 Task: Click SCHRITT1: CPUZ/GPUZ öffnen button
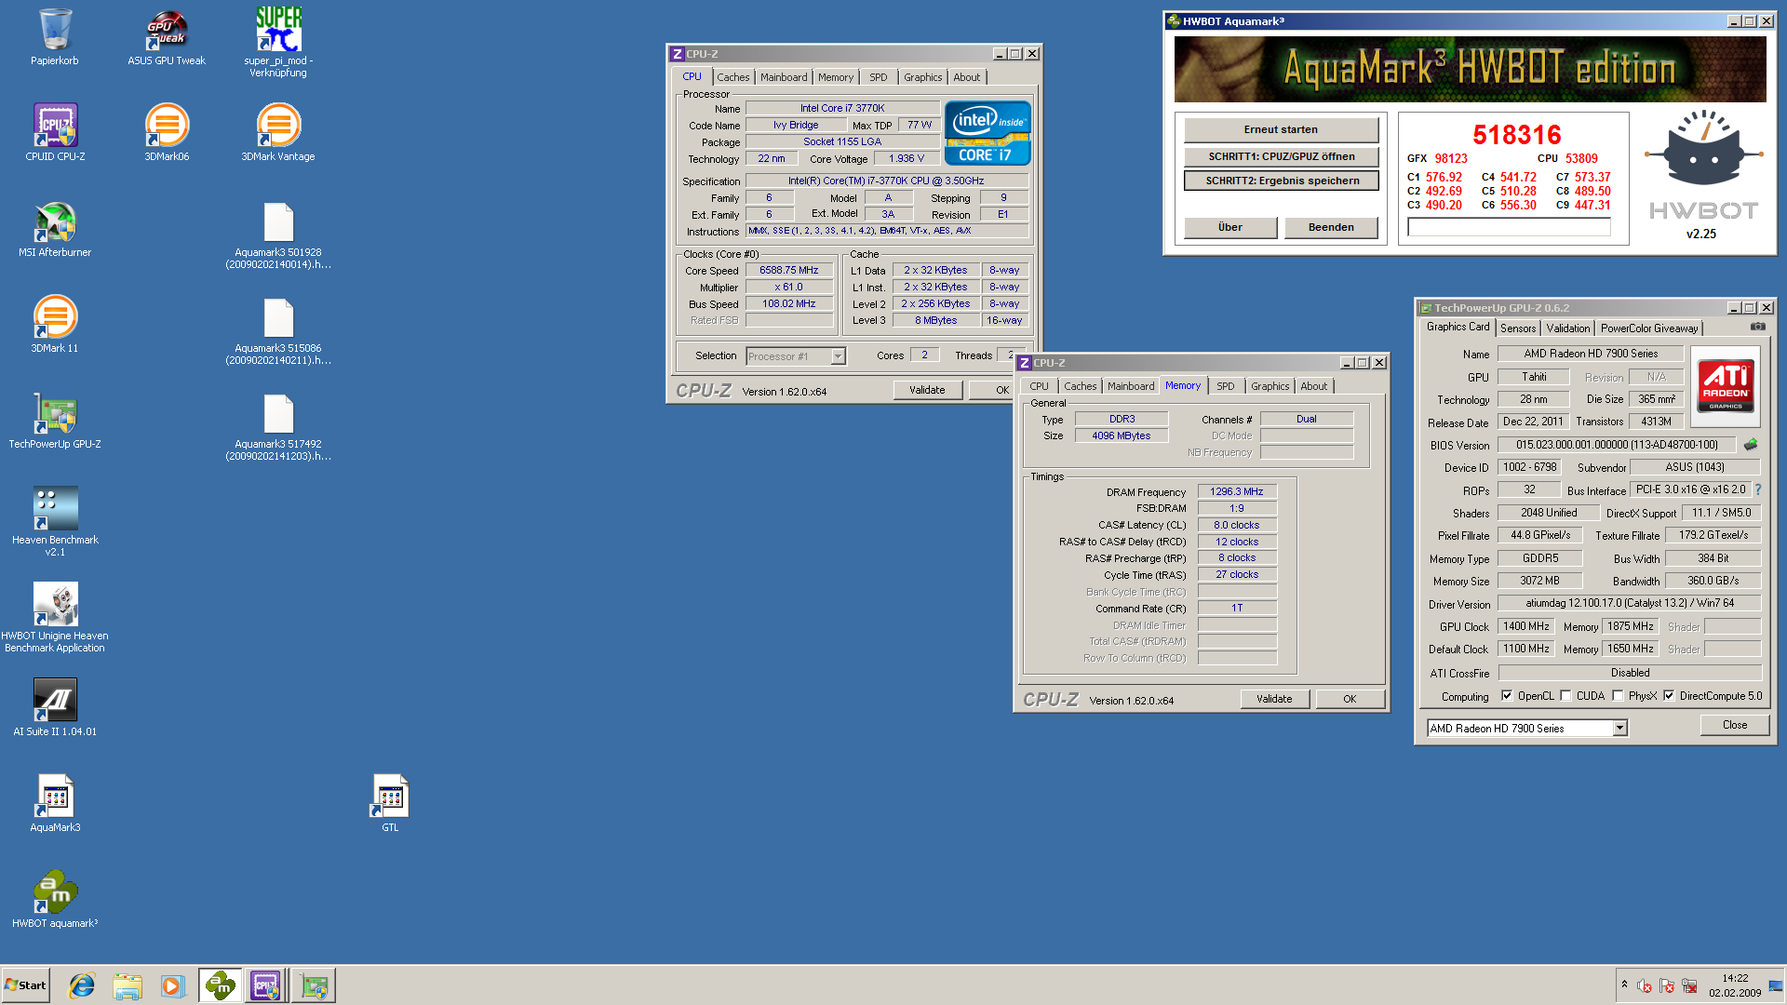pyautogui.click(x=1281, y=156)
